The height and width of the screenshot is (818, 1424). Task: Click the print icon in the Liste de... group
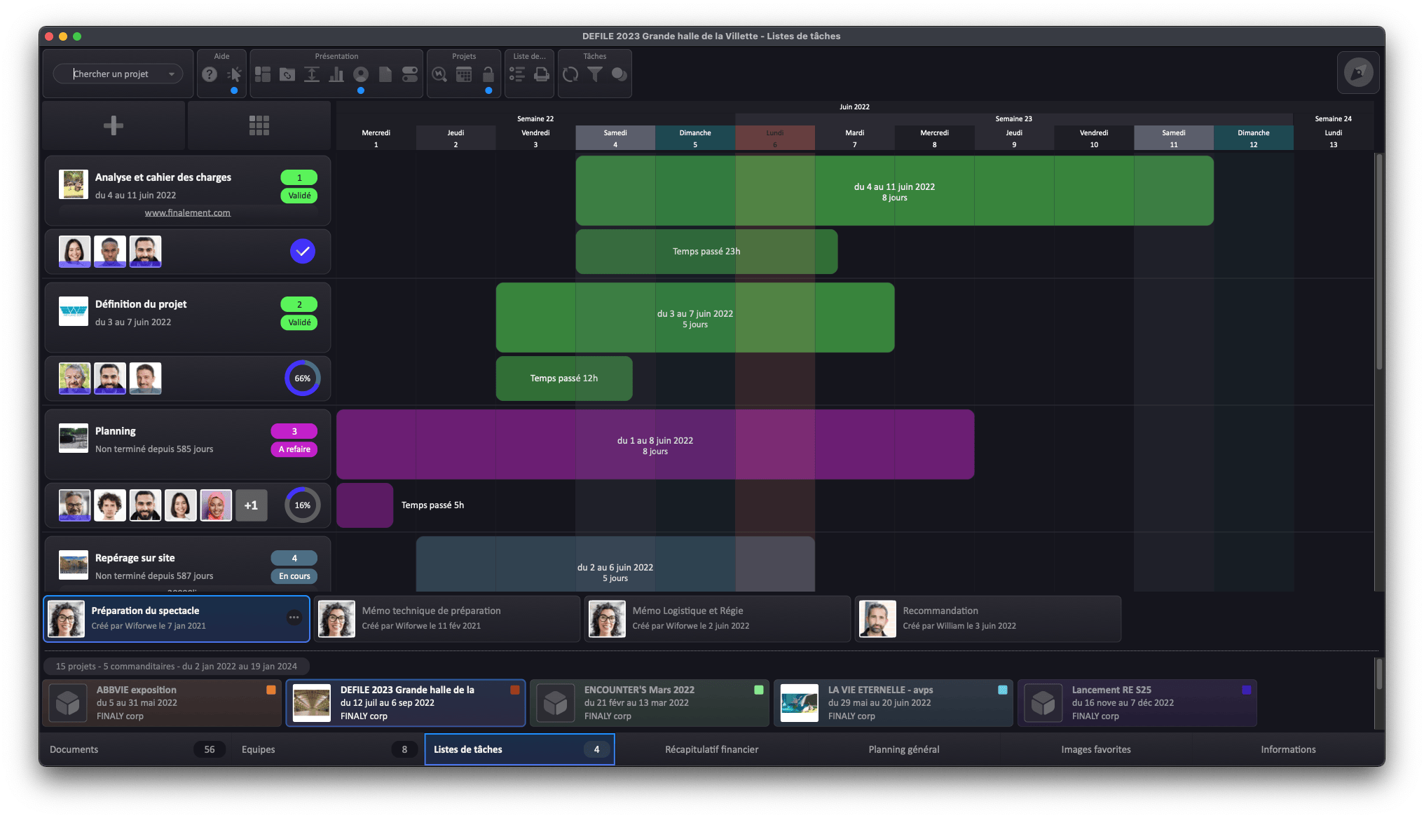click(542, 74)
